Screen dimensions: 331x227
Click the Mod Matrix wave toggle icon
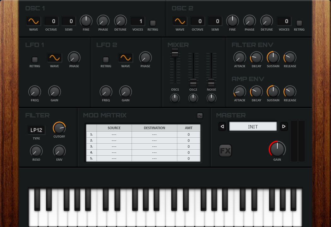[x=200, y=116]
